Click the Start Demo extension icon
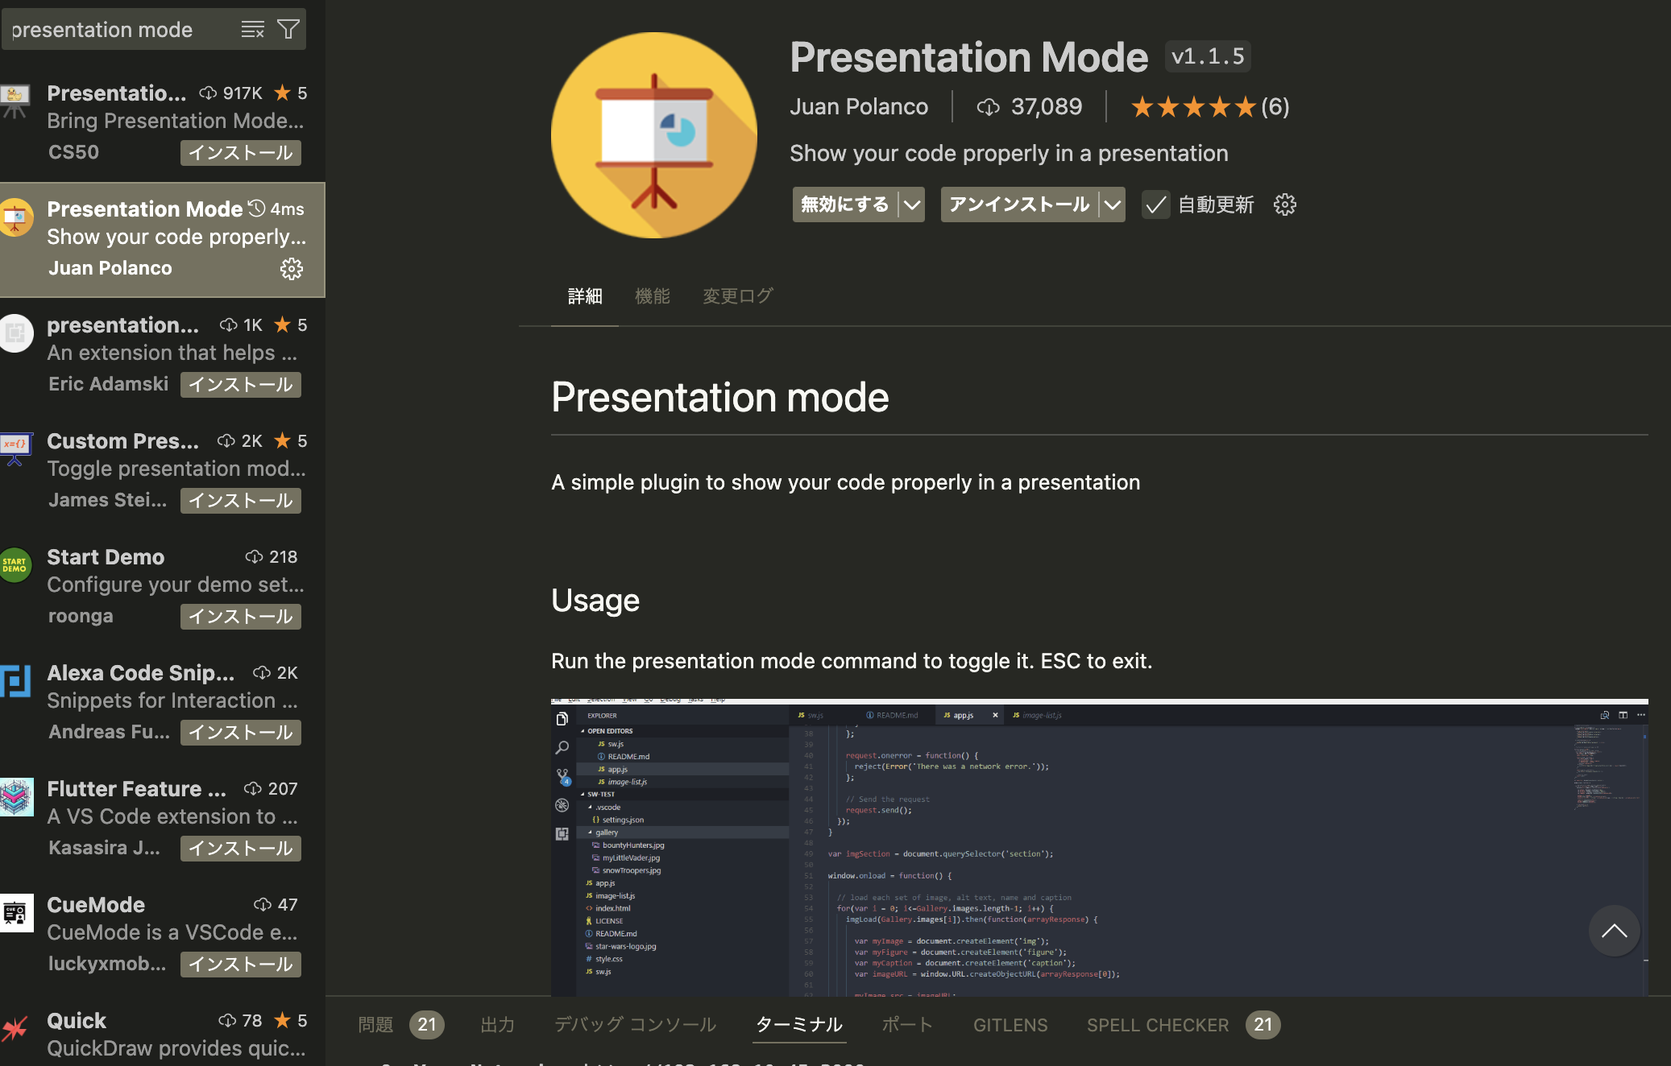1671x1066 pixels. tap(15, 564)
